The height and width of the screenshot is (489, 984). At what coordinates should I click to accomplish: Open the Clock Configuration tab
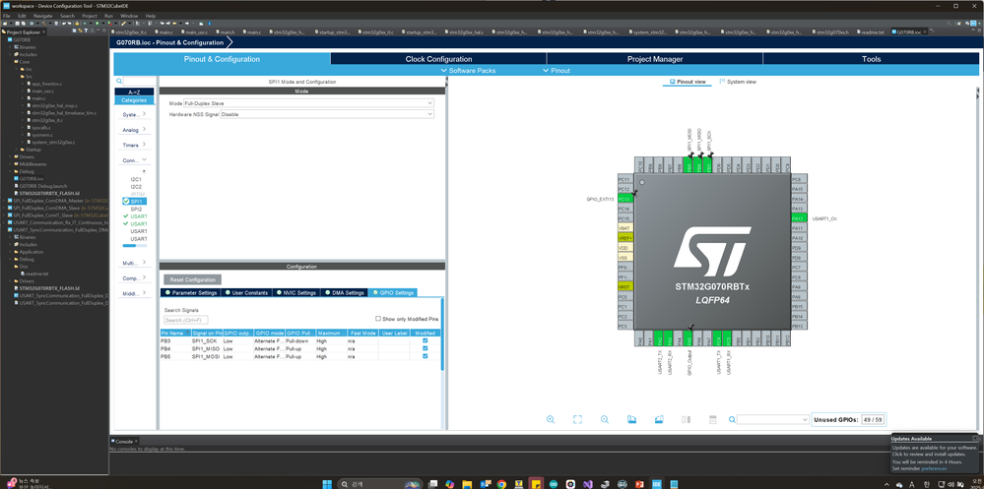438,59
